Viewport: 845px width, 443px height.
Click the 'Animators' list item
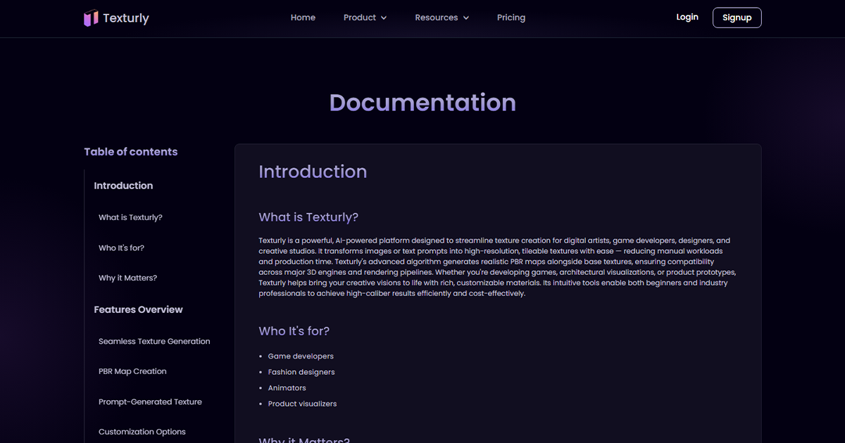[x=287, y=388]
